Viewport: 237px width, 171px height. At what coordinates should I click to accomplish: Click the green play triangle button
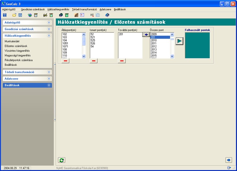click(x=180, y=41)
